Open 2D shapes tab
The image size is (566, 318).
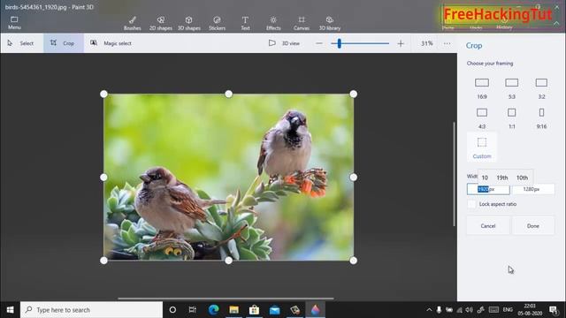(x=161, y=23)
